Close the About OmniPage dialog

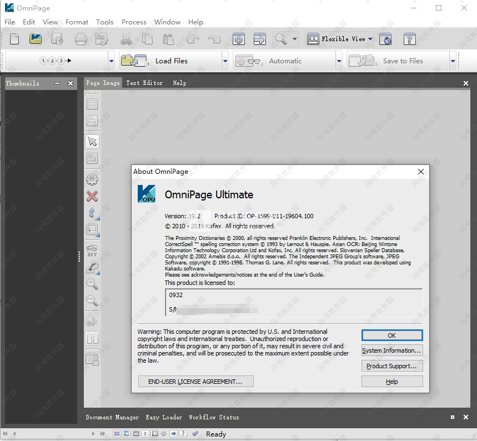point(421,172)
